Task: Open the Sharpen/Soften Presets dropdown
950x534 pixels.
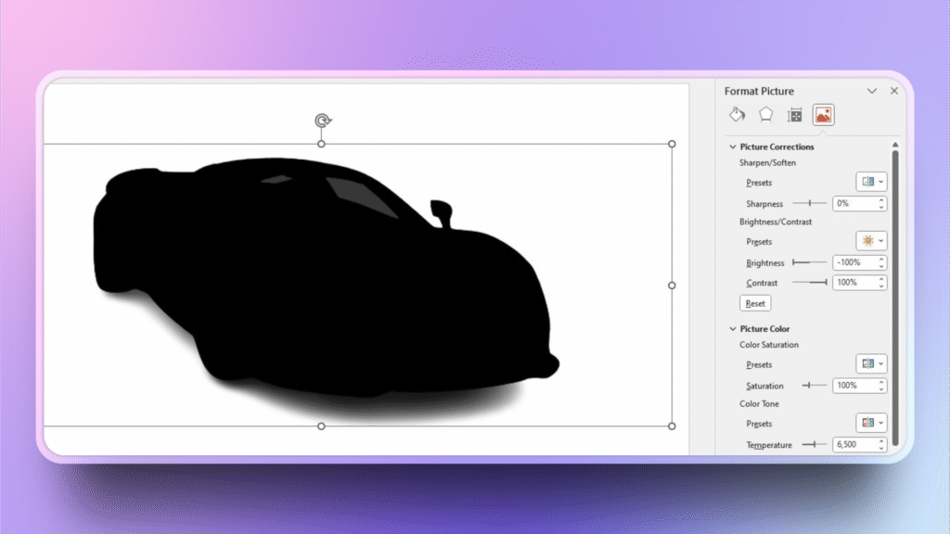Action: click(x=871, y=182)
